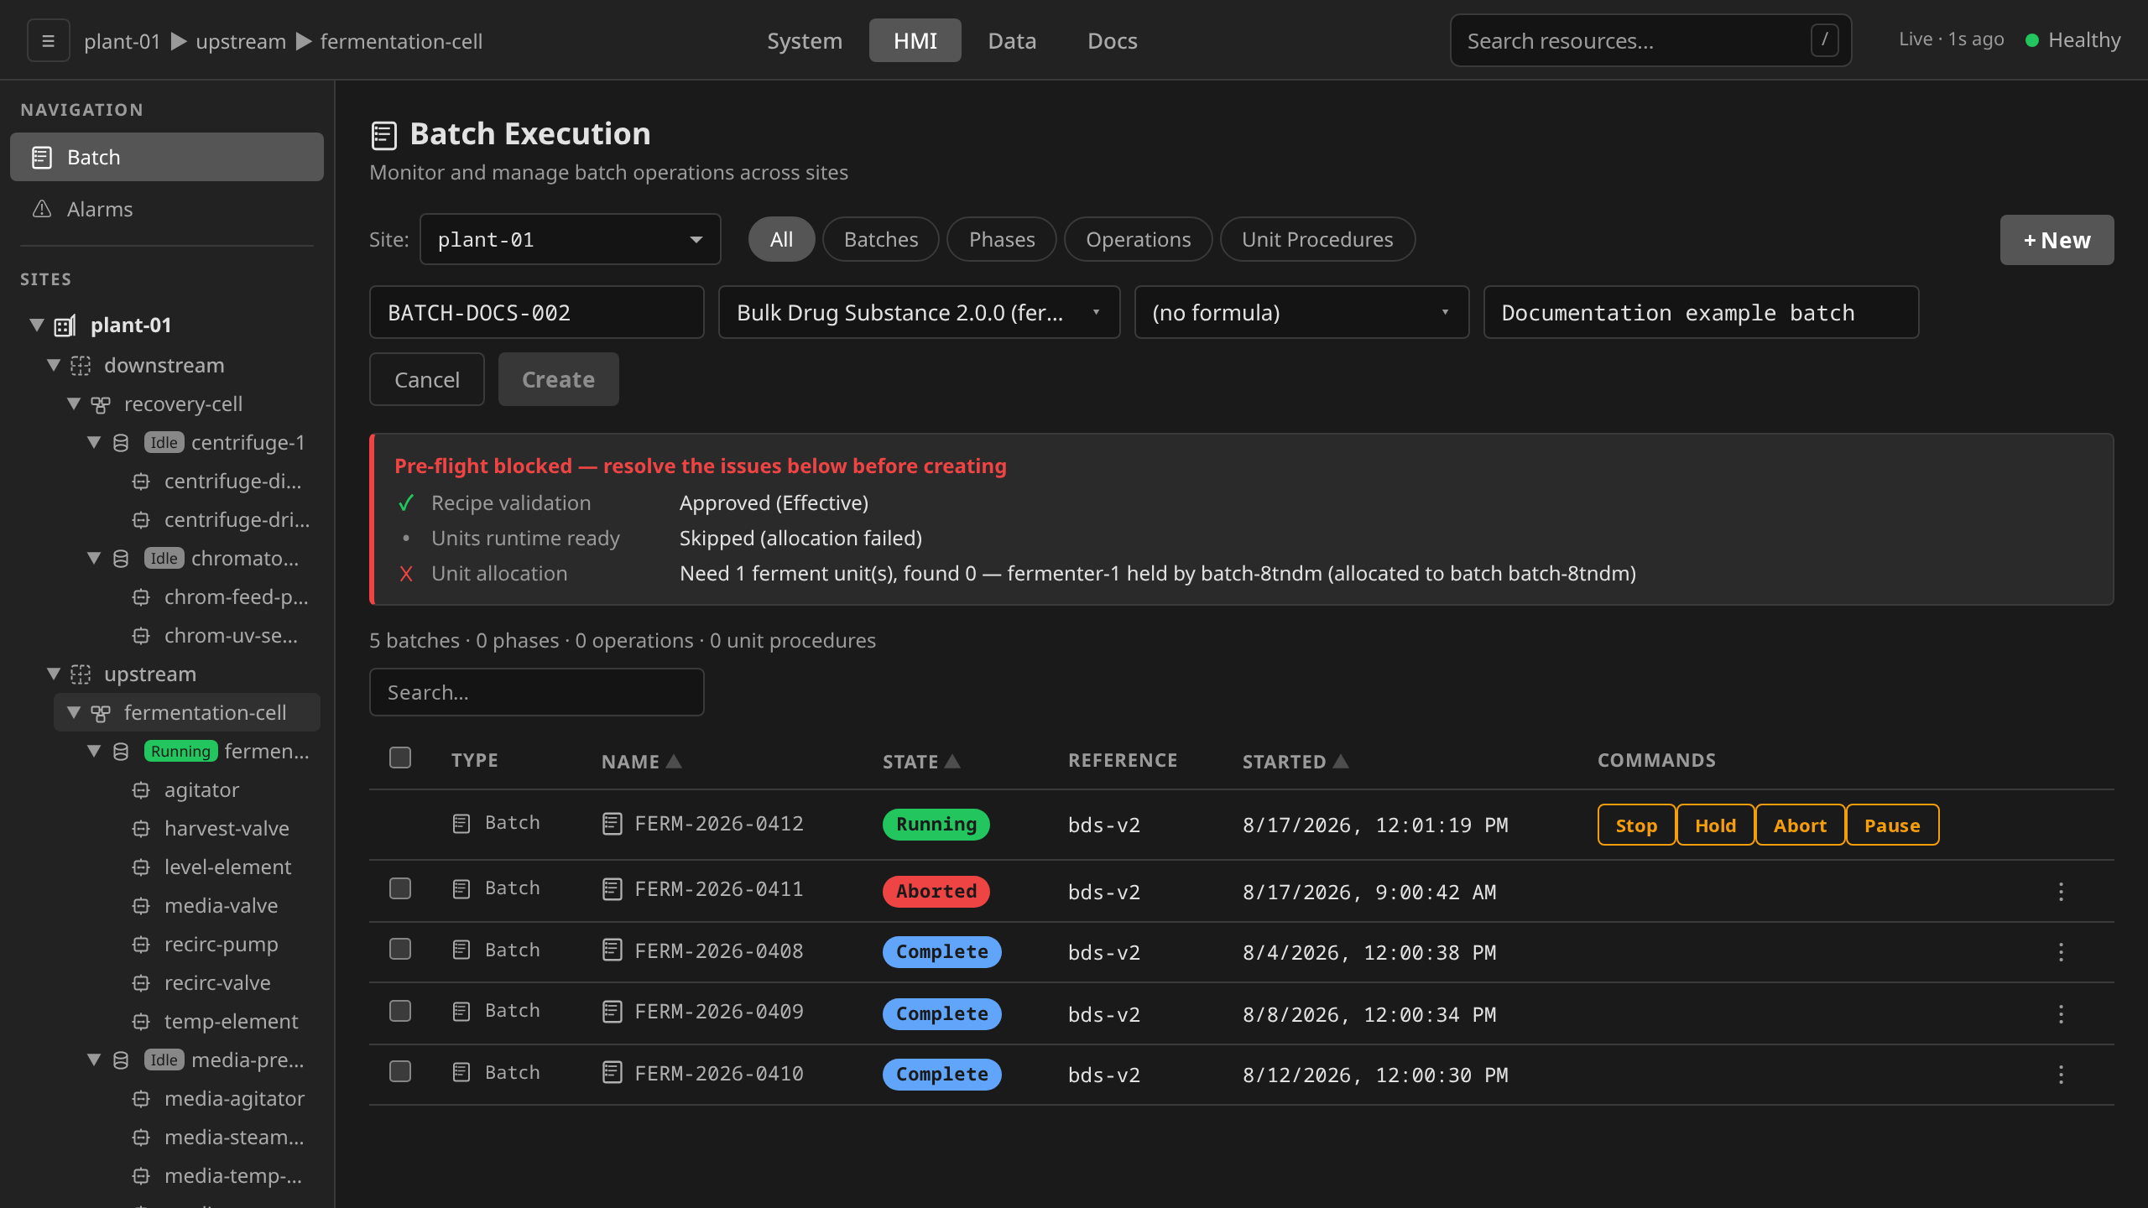Open the Bulk Drug Substance recipe dropdown
Screen dimensions: 2148x1208
point(919,312)
